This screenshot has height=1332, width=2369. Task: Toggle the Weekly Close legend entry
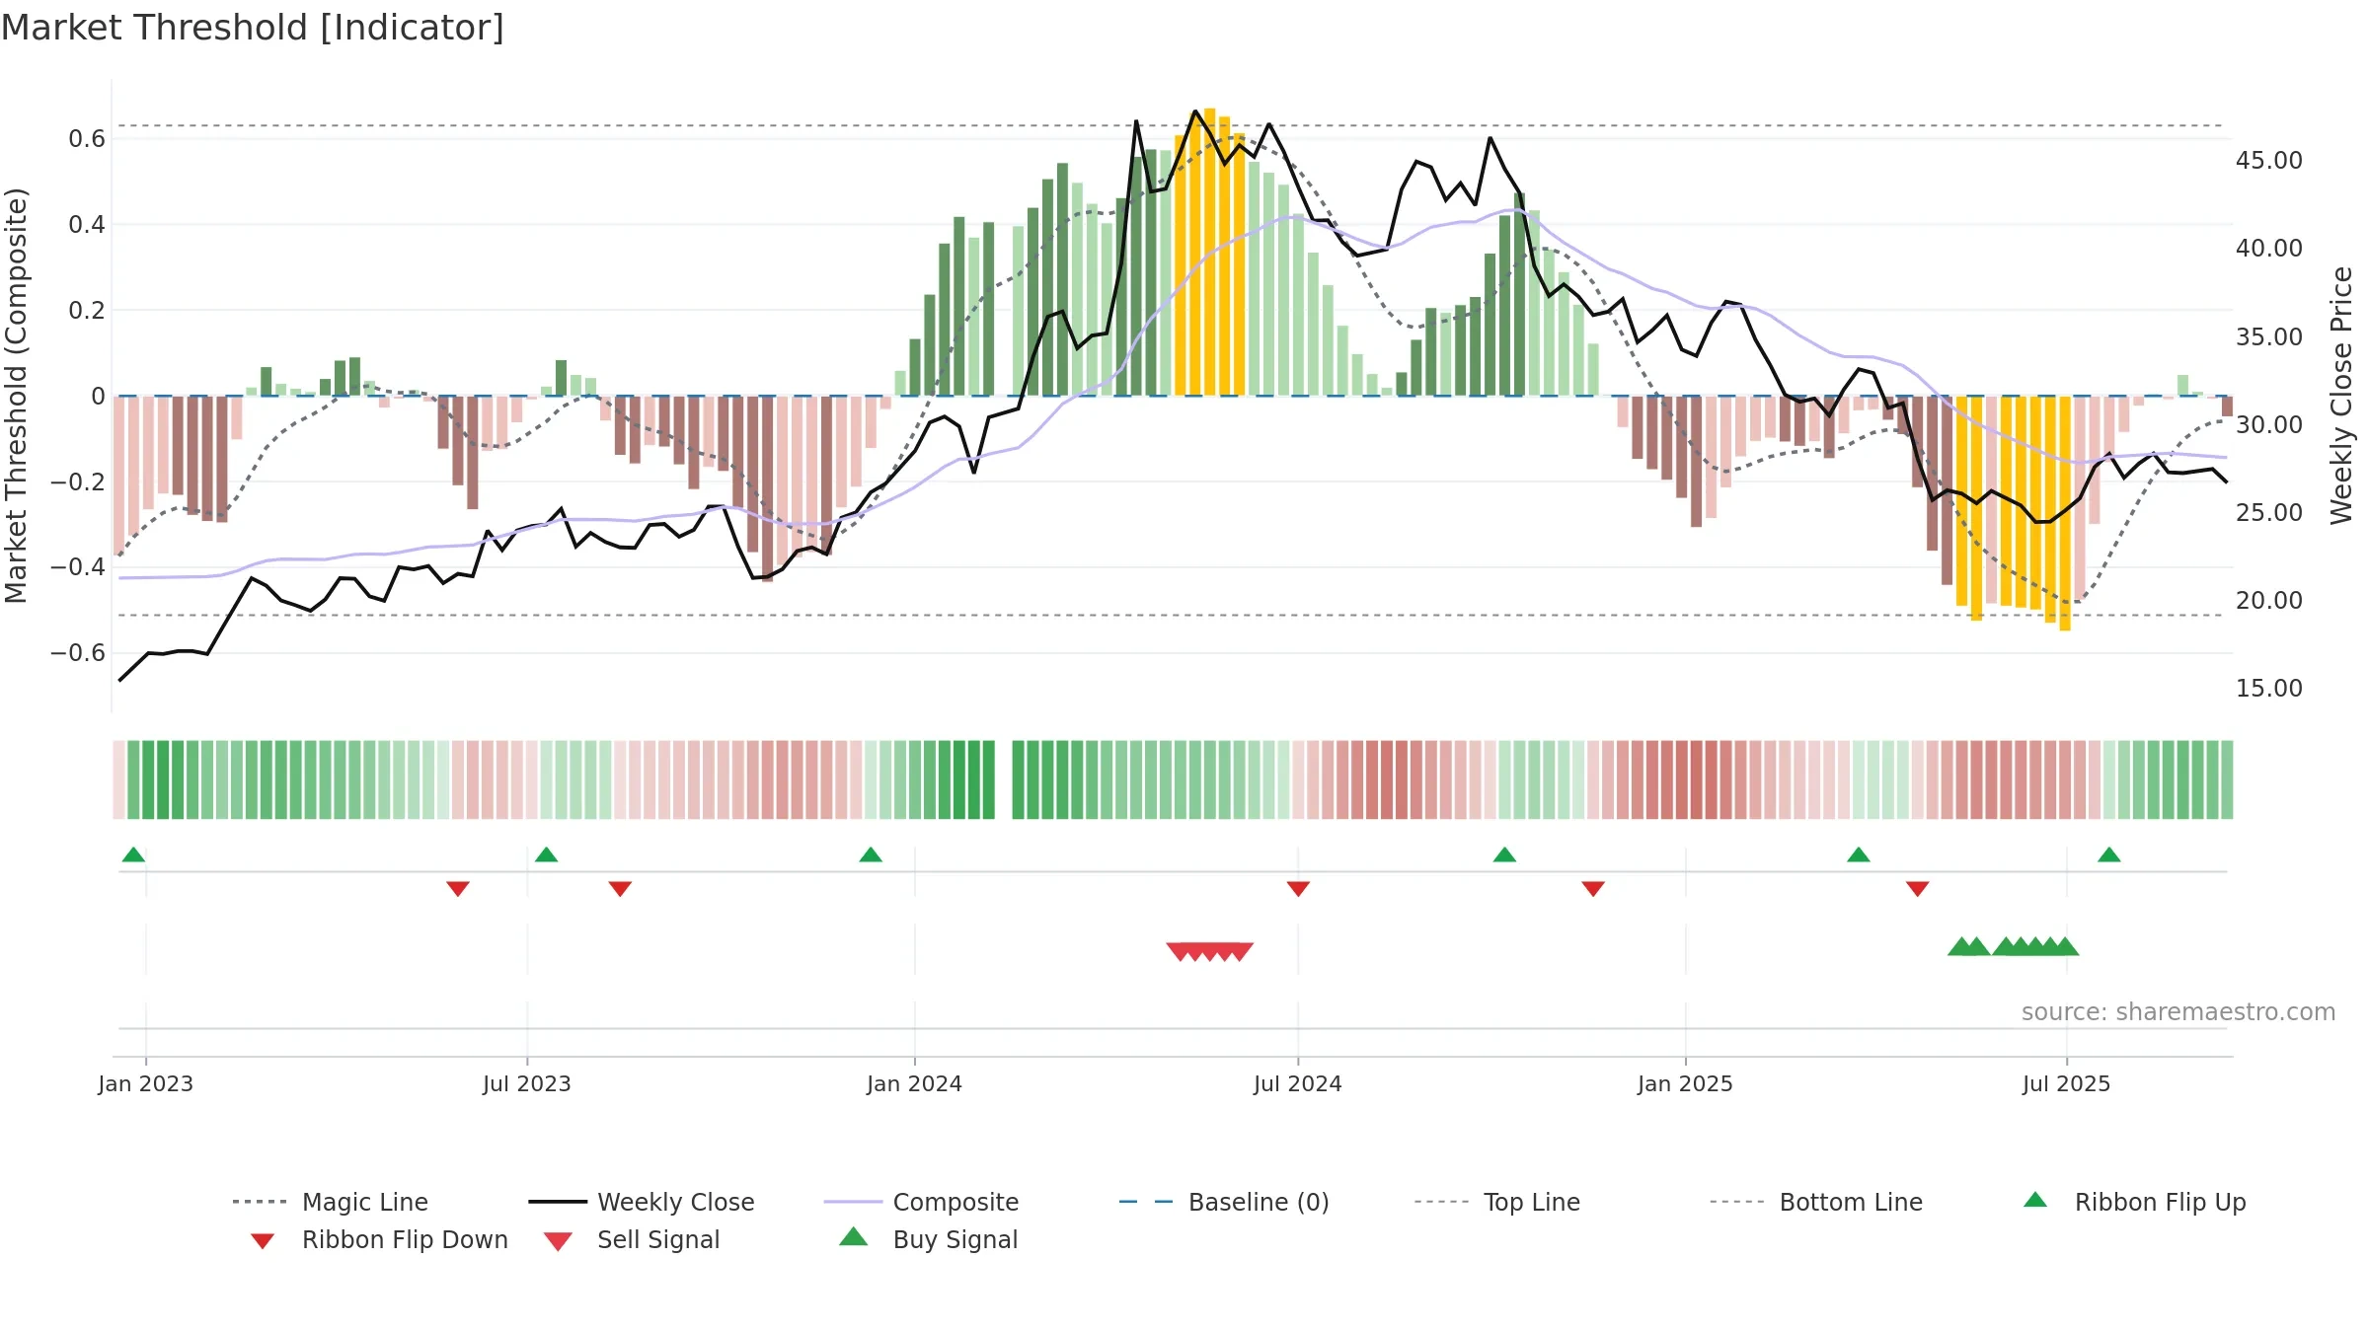(x=642, y=1202)
